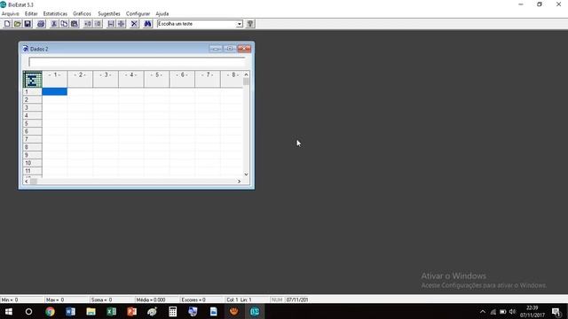Viewport: 568px width, 319px height.
Task: Select column header 2
Action: coord(80,79)
